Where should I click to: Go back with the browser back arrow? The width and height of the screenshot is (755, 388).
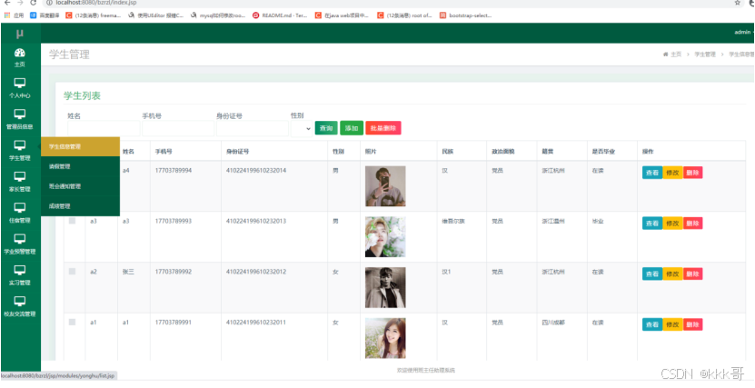click(x=6, y=3)
